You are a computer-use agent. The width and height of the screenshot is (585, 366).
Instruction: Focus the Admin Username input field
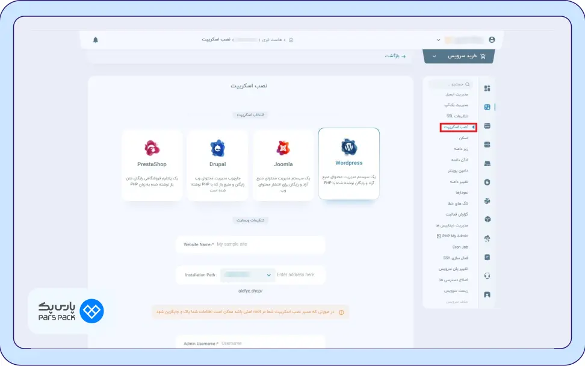click(x=250, y=343)
